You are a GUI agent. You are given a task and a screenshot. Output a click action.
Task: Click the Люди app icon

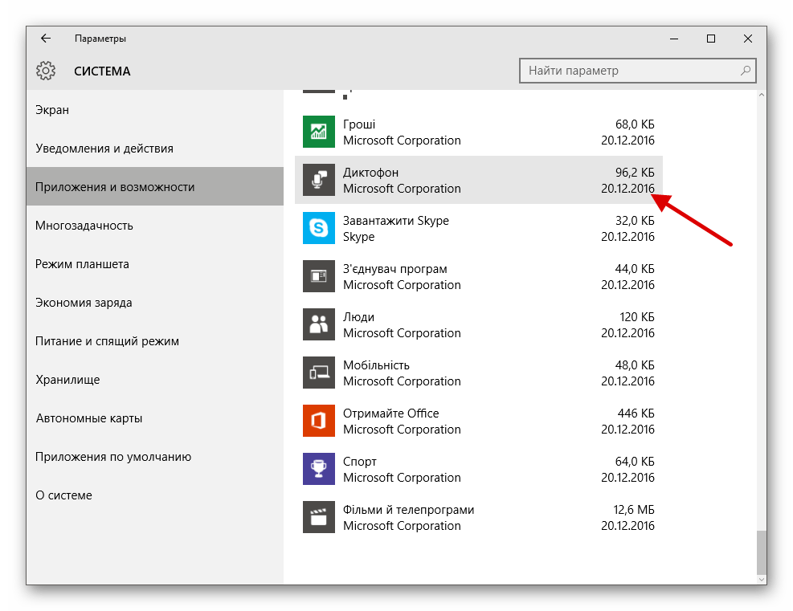pyautogui.click(x=319, y=324)
